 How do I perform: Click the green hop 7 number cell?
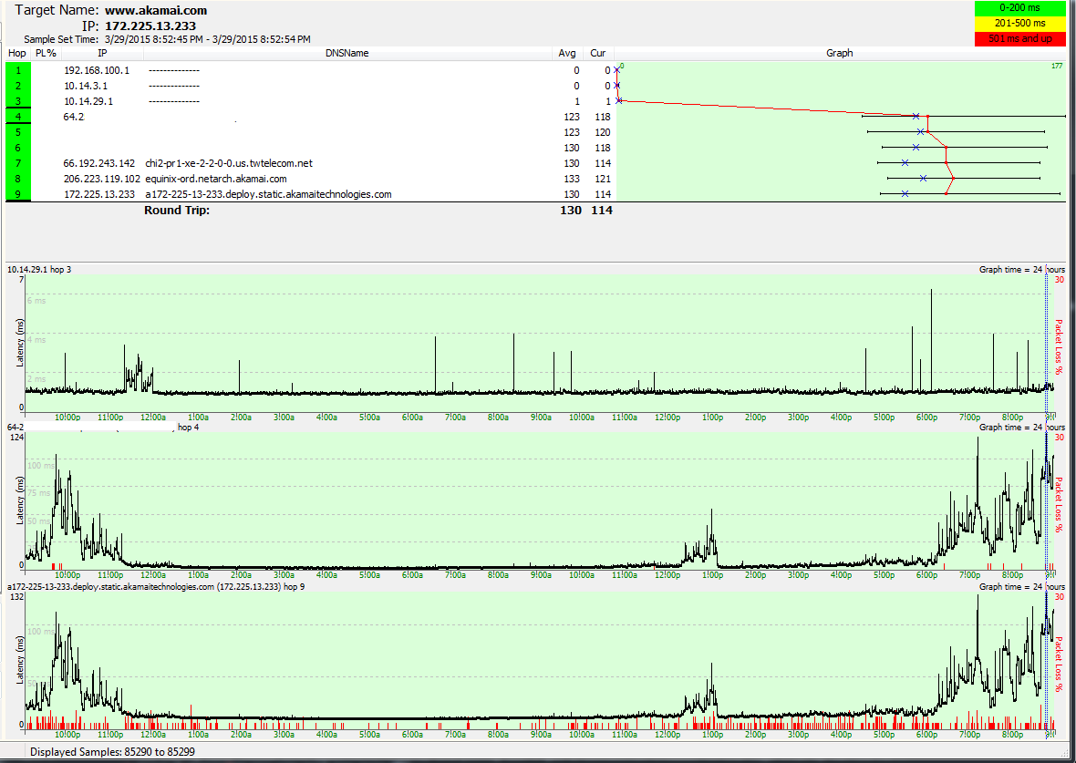coord(17,163)
